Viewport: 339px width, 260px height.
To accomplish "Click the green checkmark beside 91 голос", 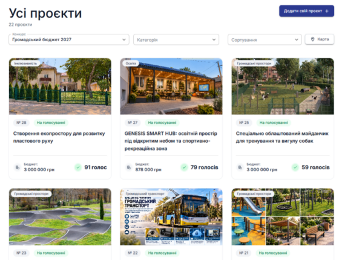I will coord(78,167).
